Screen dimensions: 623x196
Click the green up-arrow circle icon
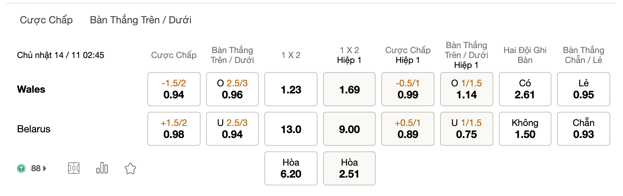21,168
